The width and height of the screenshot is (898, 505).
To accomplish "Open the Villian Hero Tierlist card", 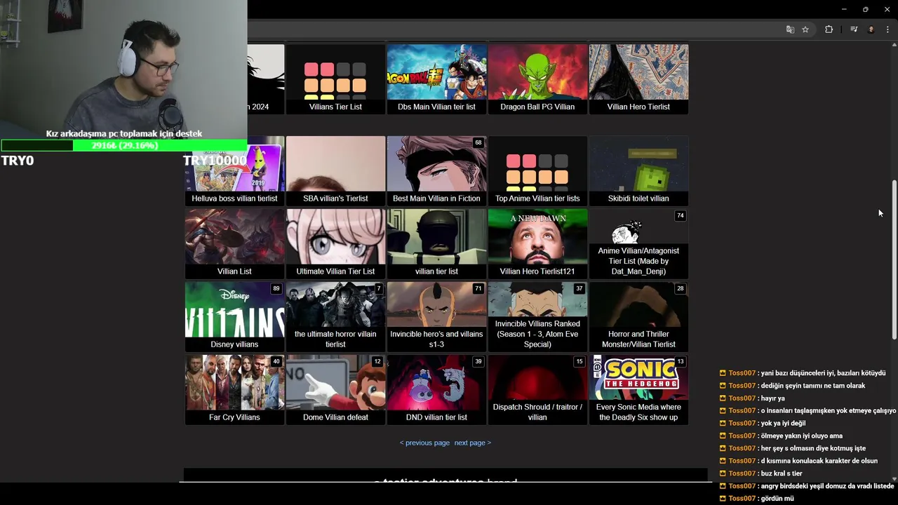I will (x=638, y=79).
